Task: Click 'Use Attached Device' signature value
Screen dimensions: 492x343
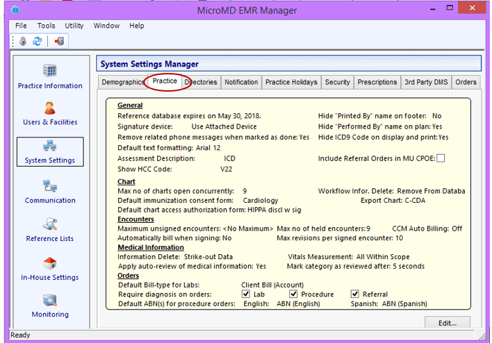Action: click(224, 126)
